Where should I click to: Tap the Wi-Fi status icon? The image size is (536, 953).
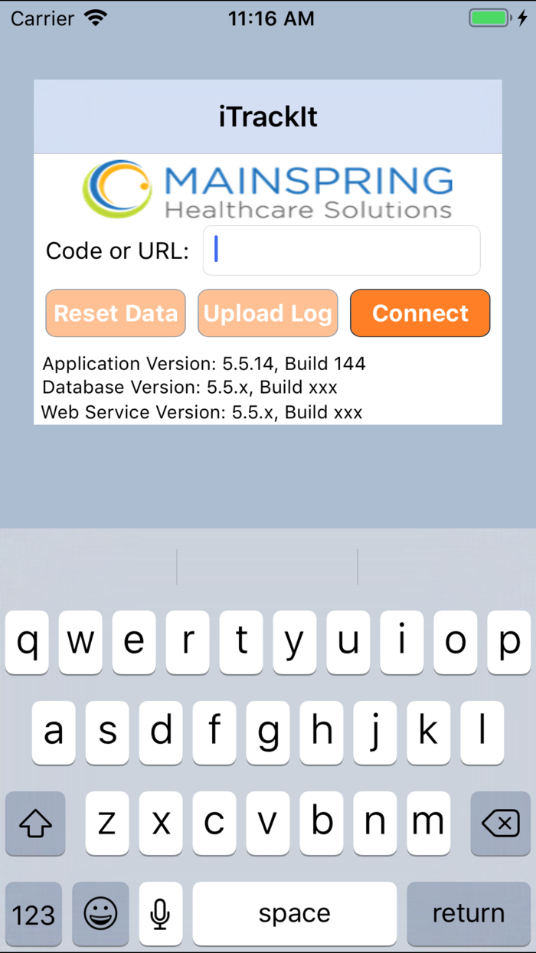[x=96, y=18]
